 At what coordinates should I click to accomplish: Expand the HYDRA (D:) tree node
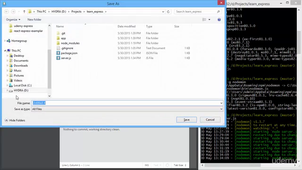point(8,90)
